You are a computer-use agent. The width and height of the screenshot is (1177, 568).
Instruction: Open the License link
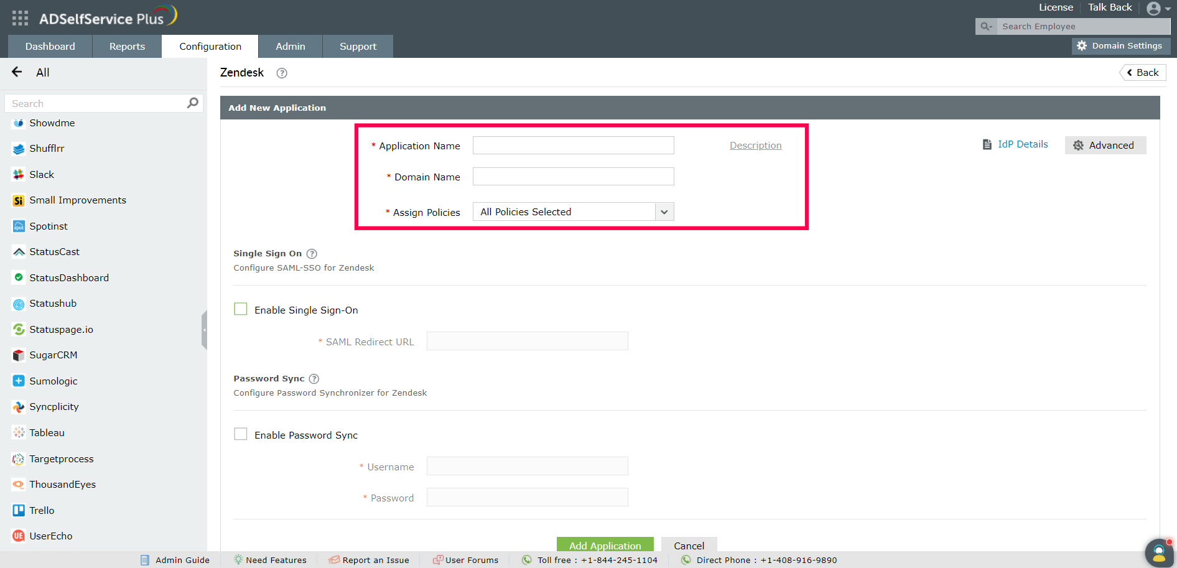click(1056, 7)
